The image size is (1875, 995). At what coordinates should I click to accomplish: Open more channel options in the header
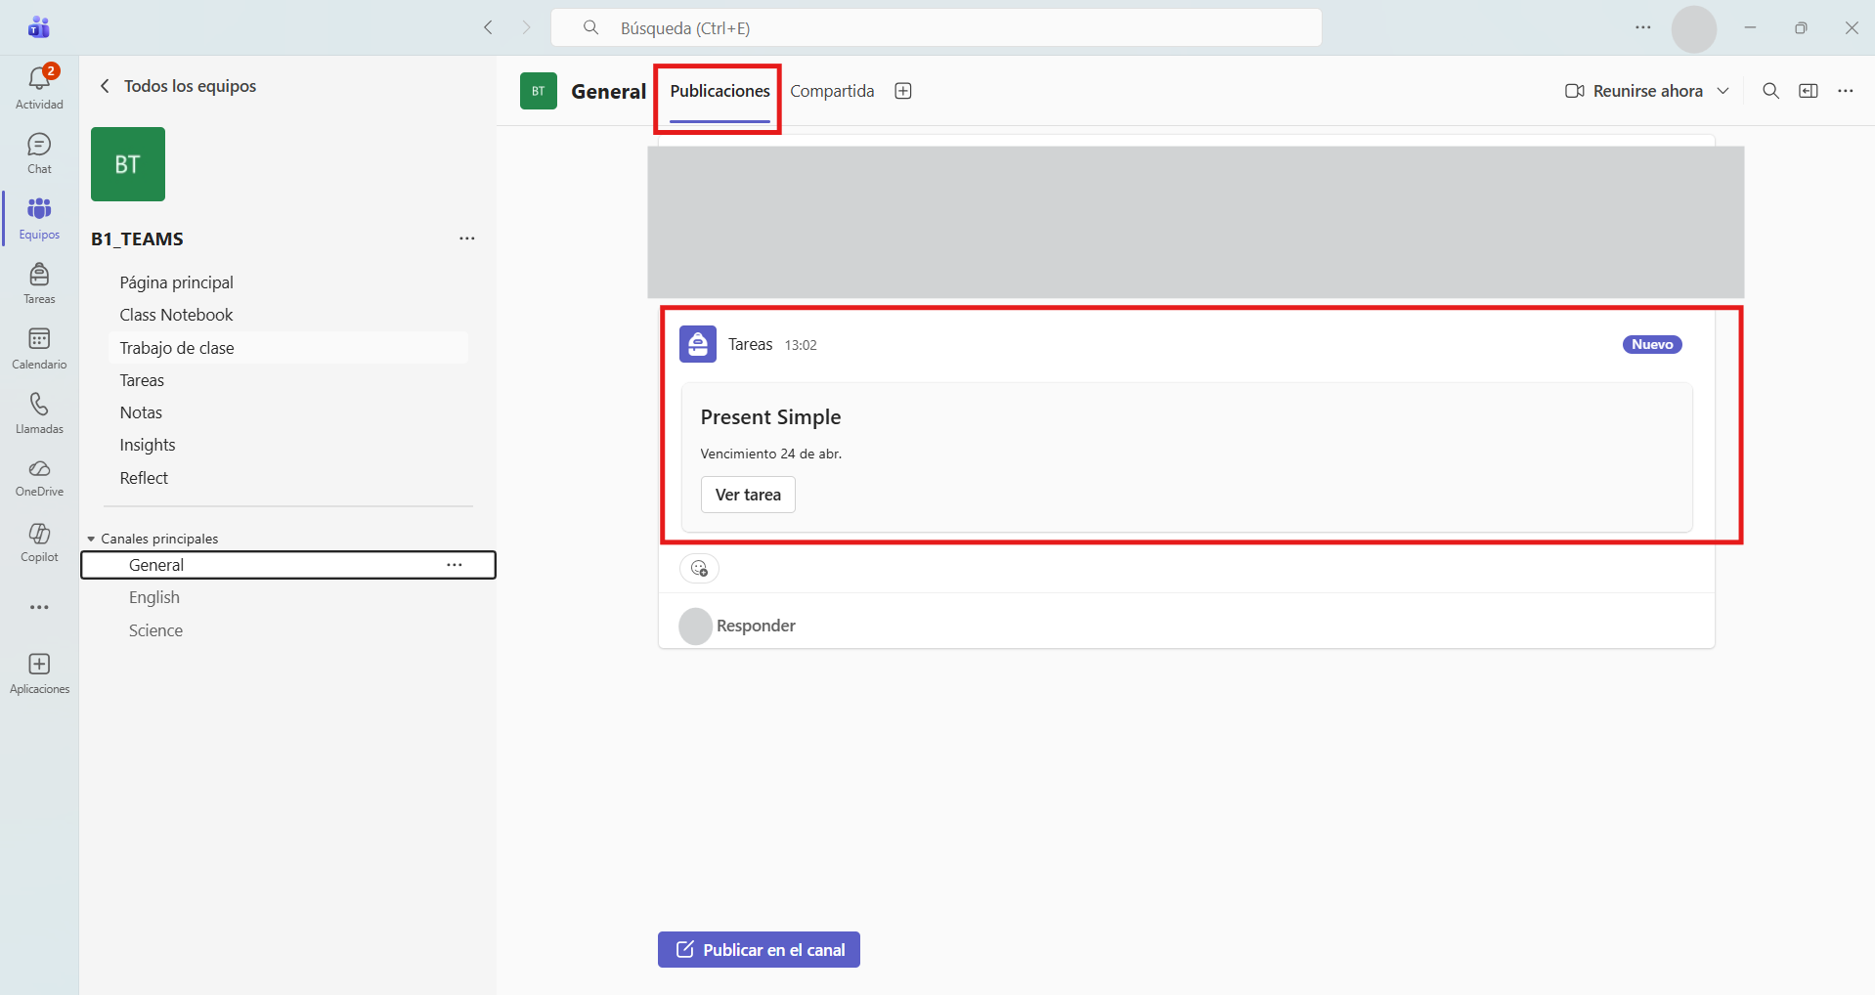point(1846,91)
